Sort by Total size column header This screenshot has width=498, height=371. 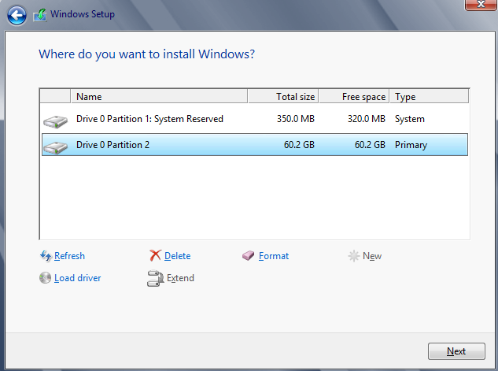pyautogui.click(x=283, y=96)
